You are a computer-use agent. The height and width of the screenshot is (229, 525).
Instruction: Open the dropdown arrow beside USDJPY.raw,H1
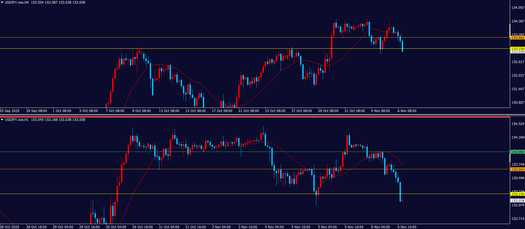tap(2, 120)
